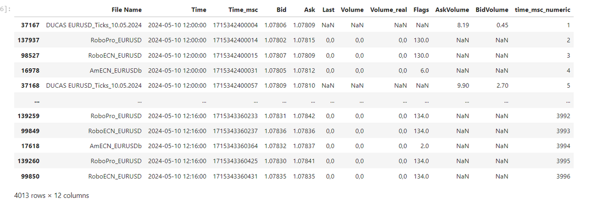Click Ask value 1.07837

[x=304, y=146]
